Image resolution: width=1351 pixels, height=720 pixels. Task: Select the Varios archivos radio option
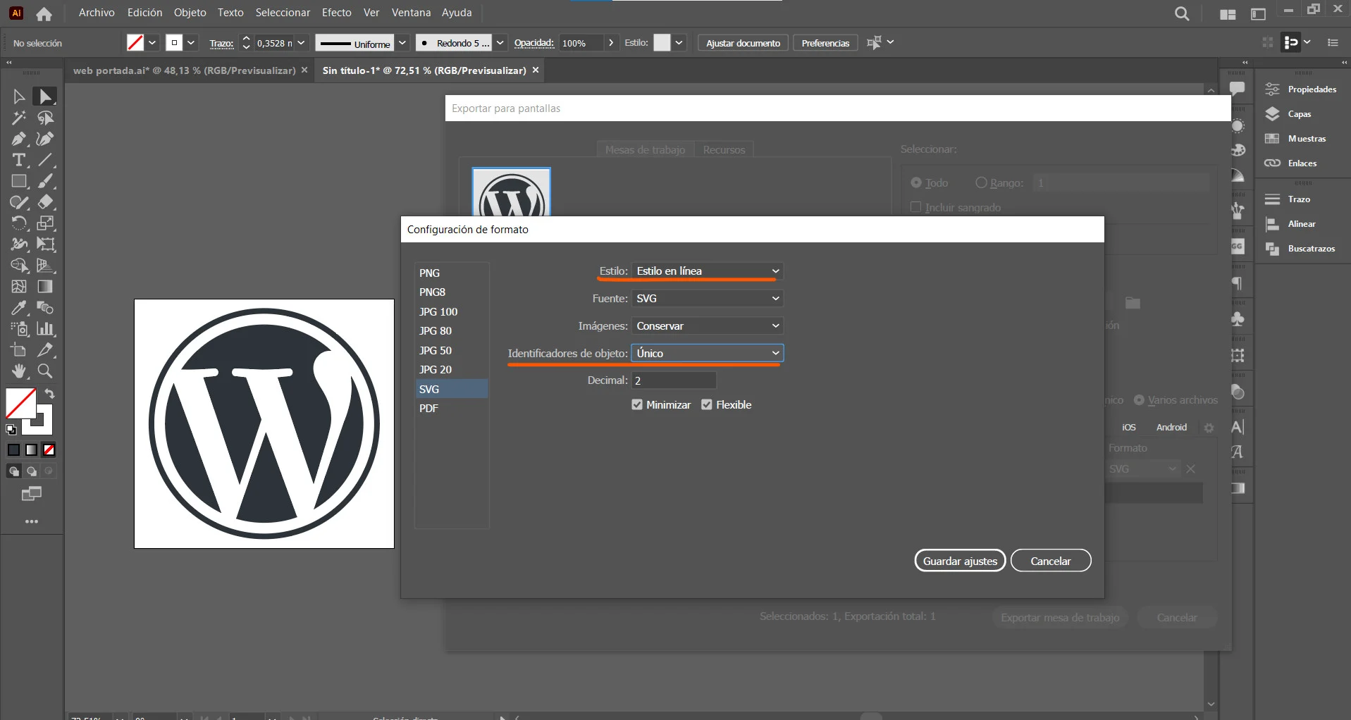[1139, 400]
